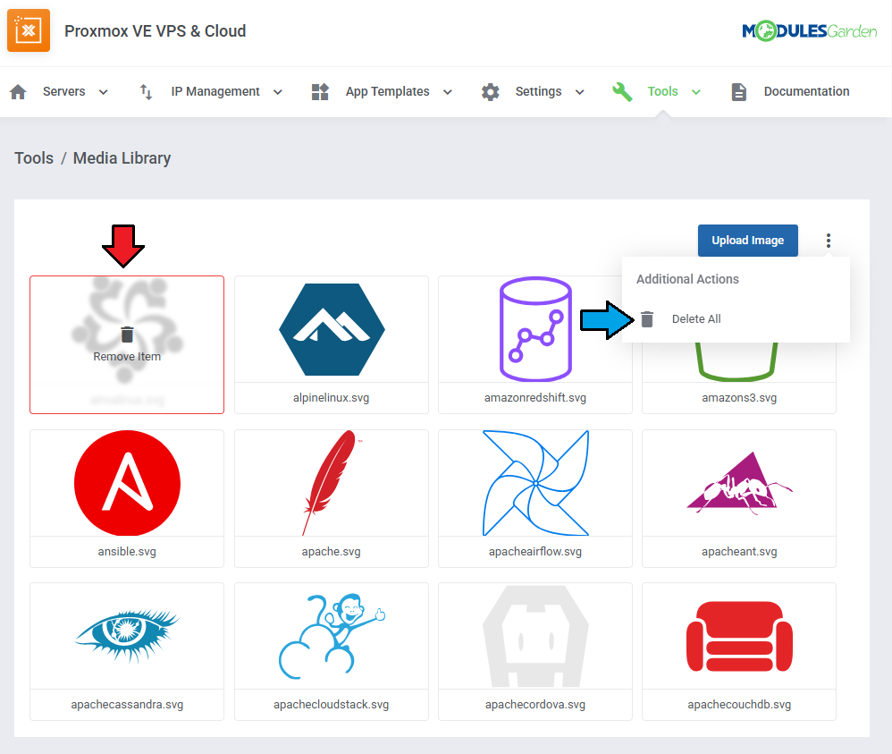Click the Additional Actions heading
892x754 pixels.
point(688,279)
